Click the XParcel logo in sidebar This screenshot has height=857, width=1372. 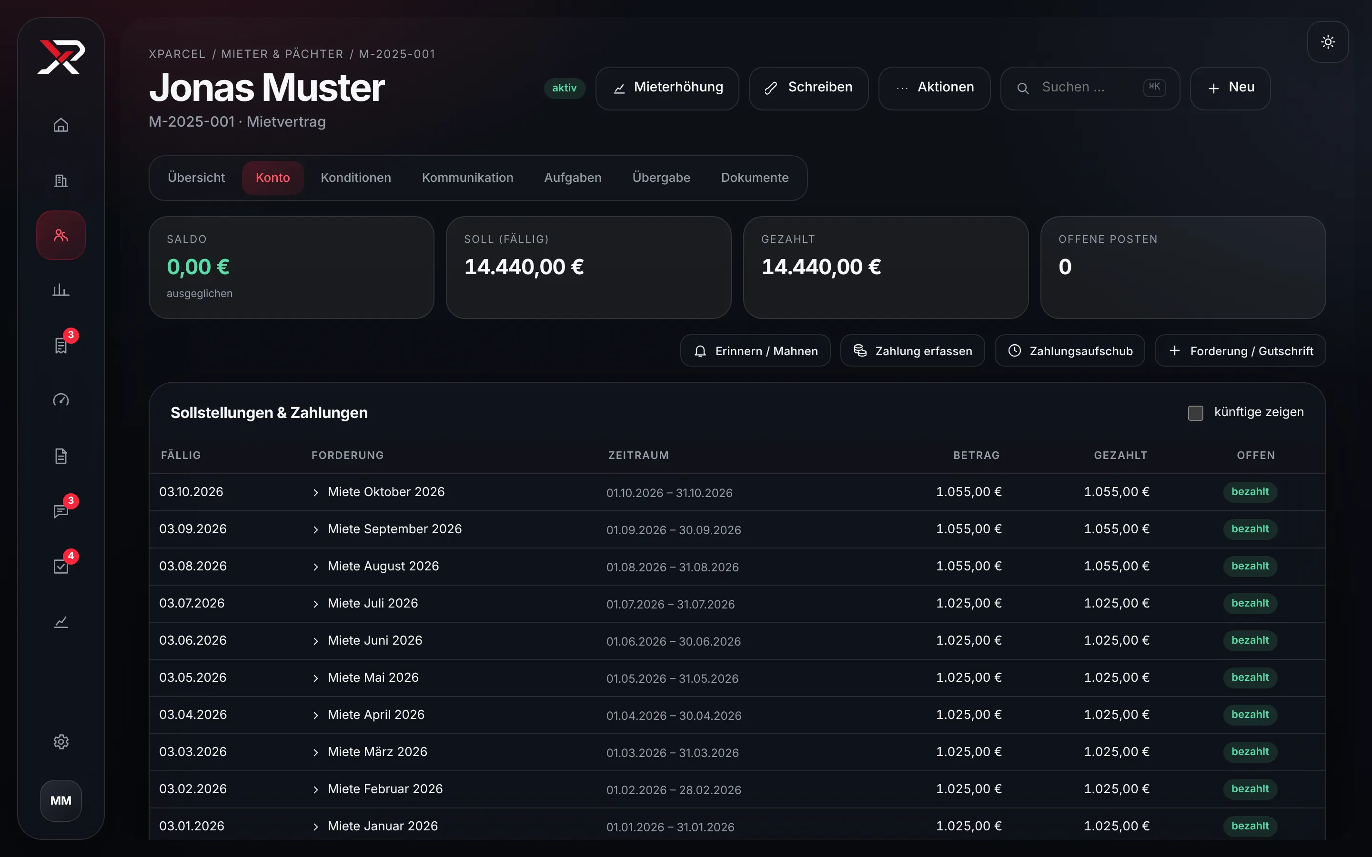click(x=61, y=57)
